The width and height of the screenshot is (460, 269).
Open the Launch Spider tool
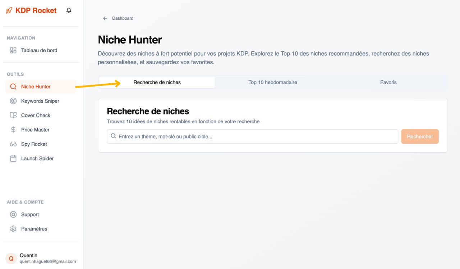41,158
